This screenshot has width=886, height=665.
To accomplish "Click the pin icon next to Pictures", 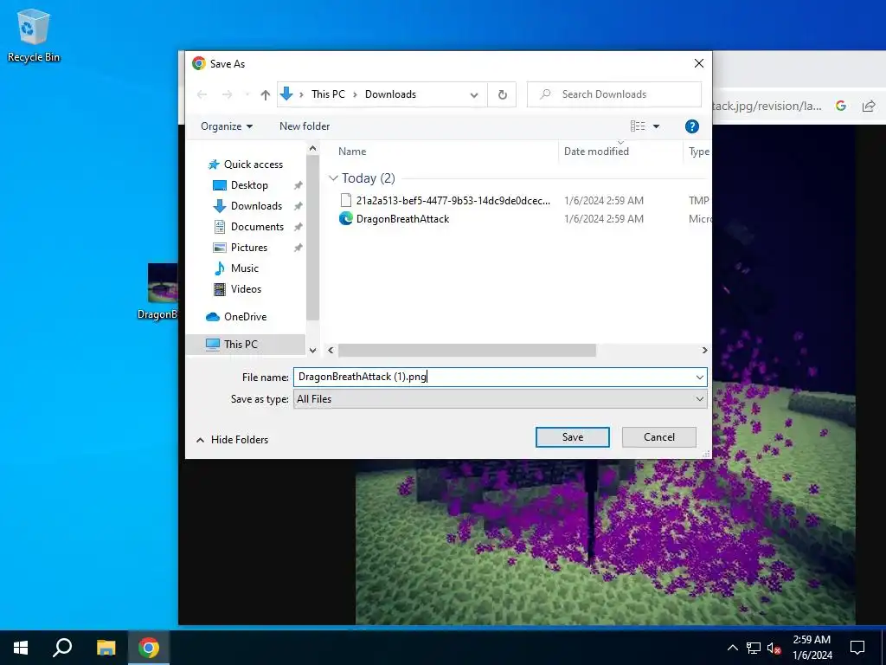I will 298,248.
